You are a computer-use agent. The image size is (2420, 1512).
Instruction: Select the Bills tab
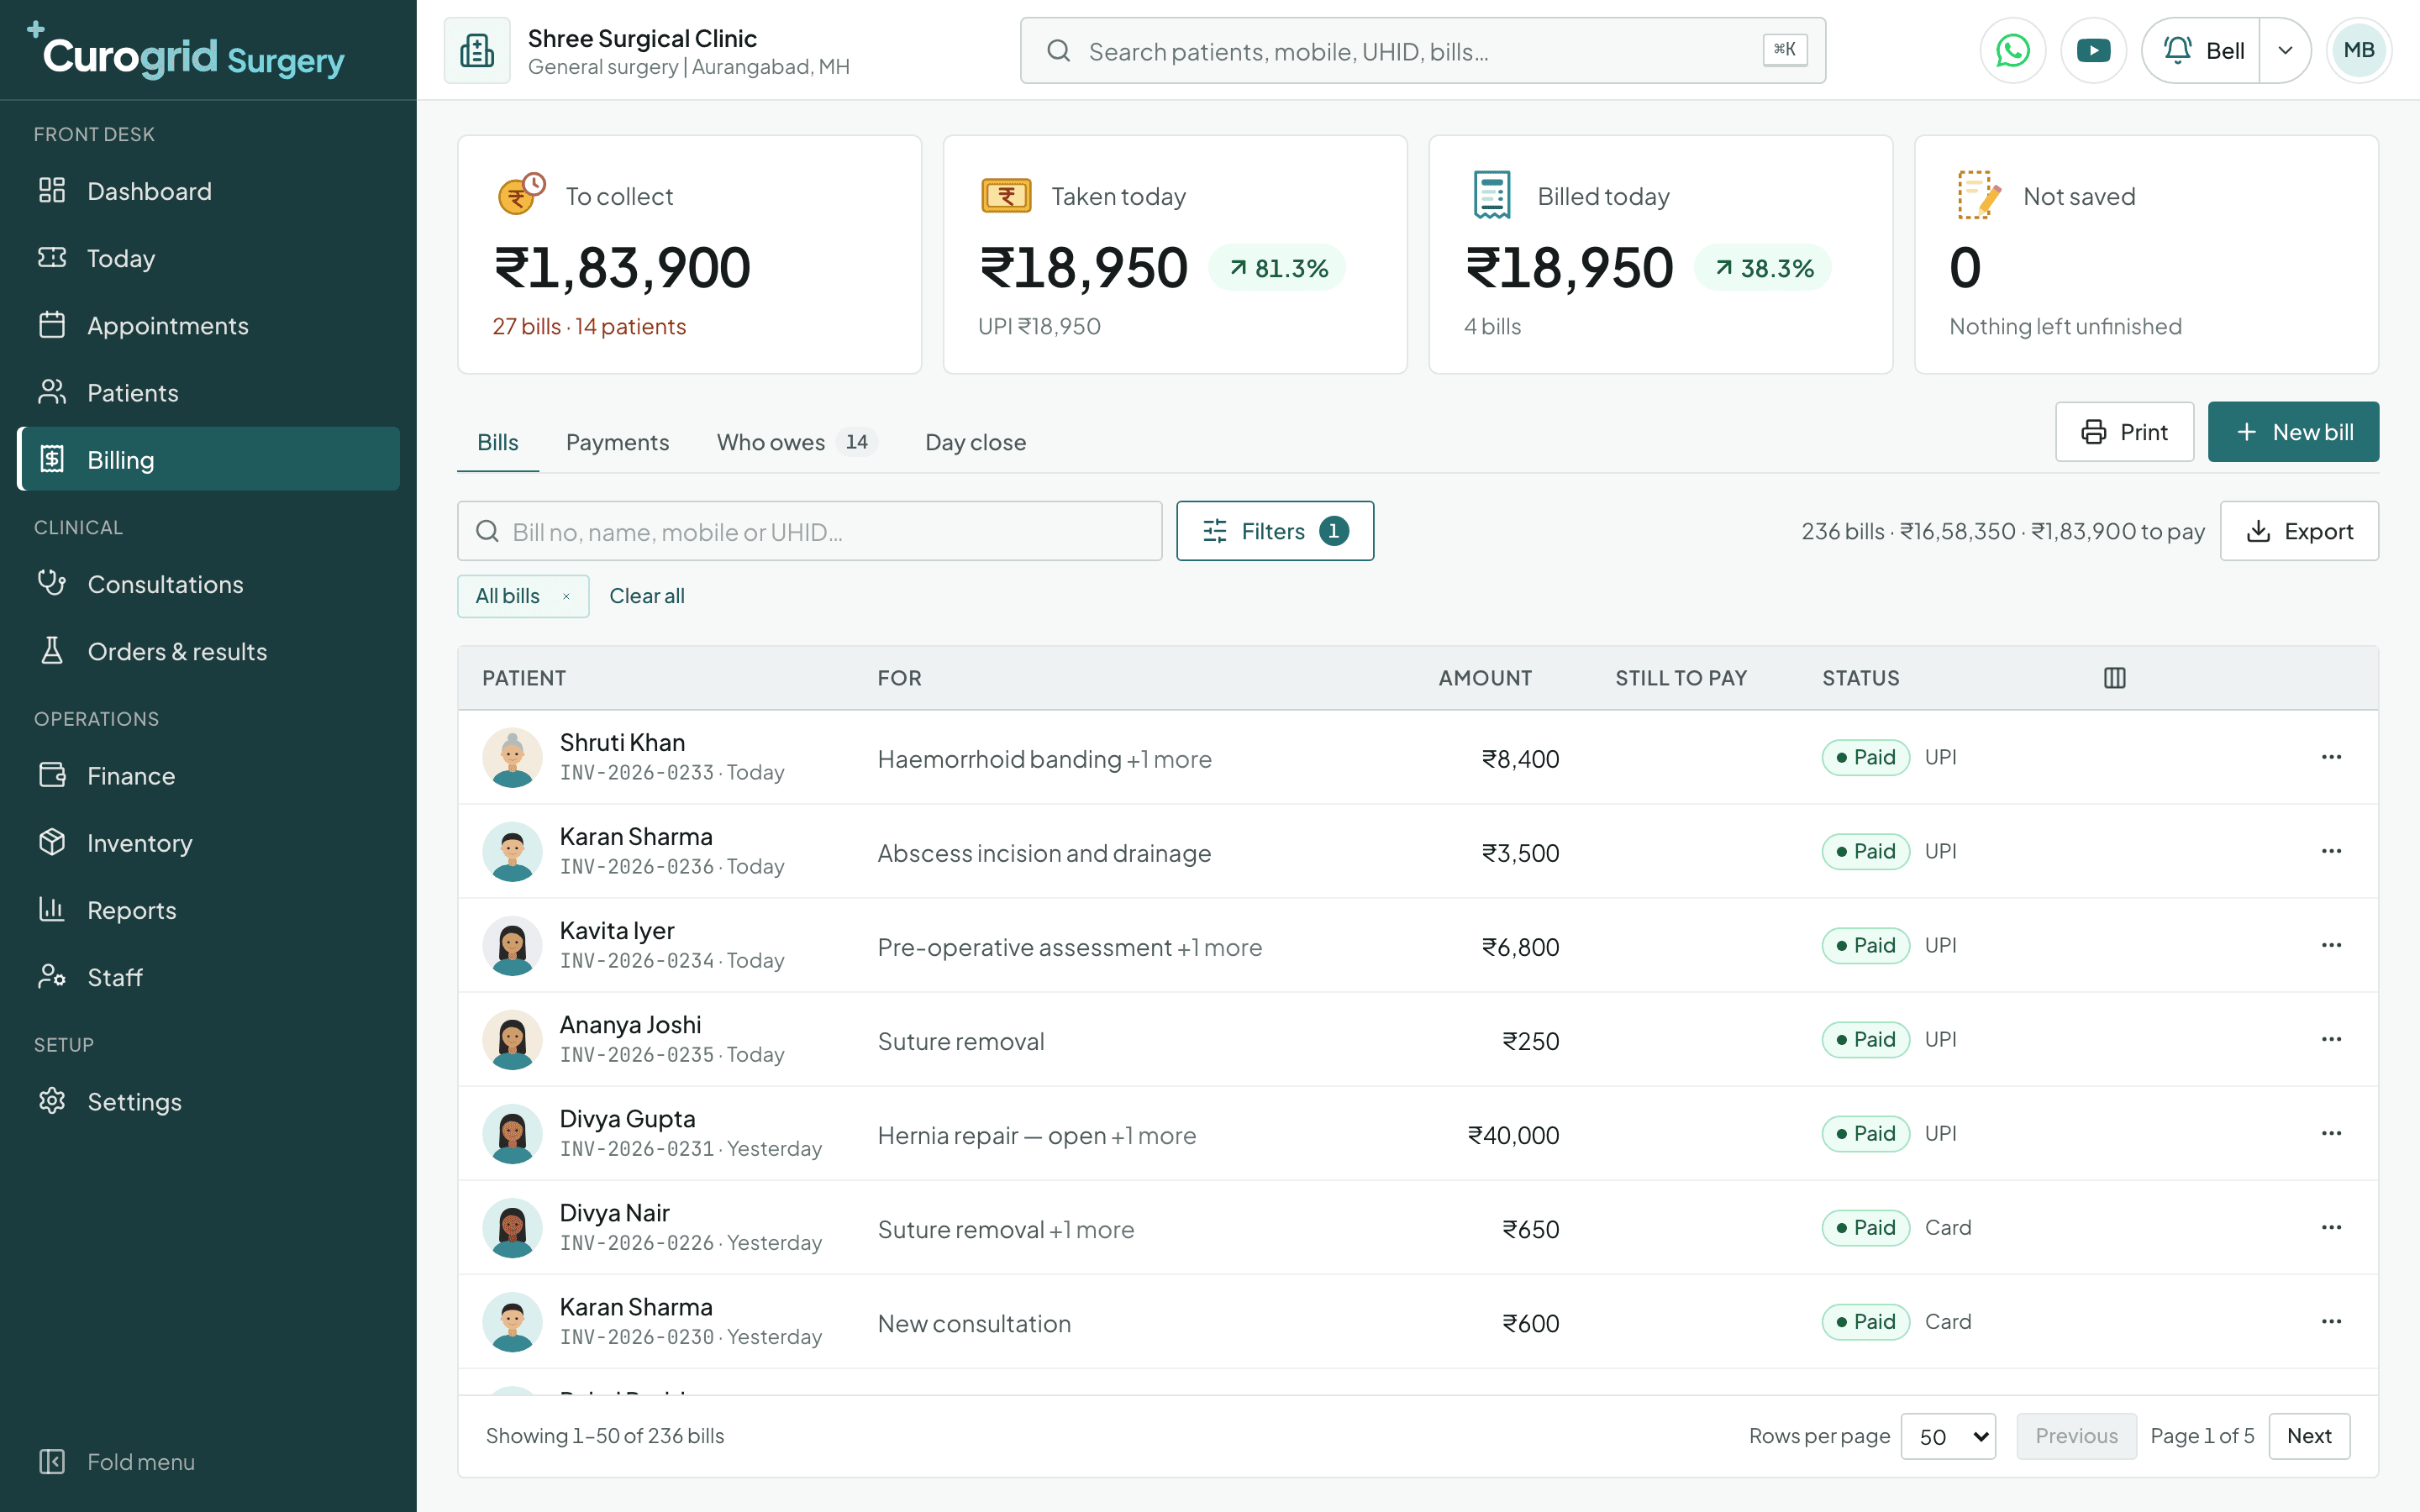[x=497, y=442]
